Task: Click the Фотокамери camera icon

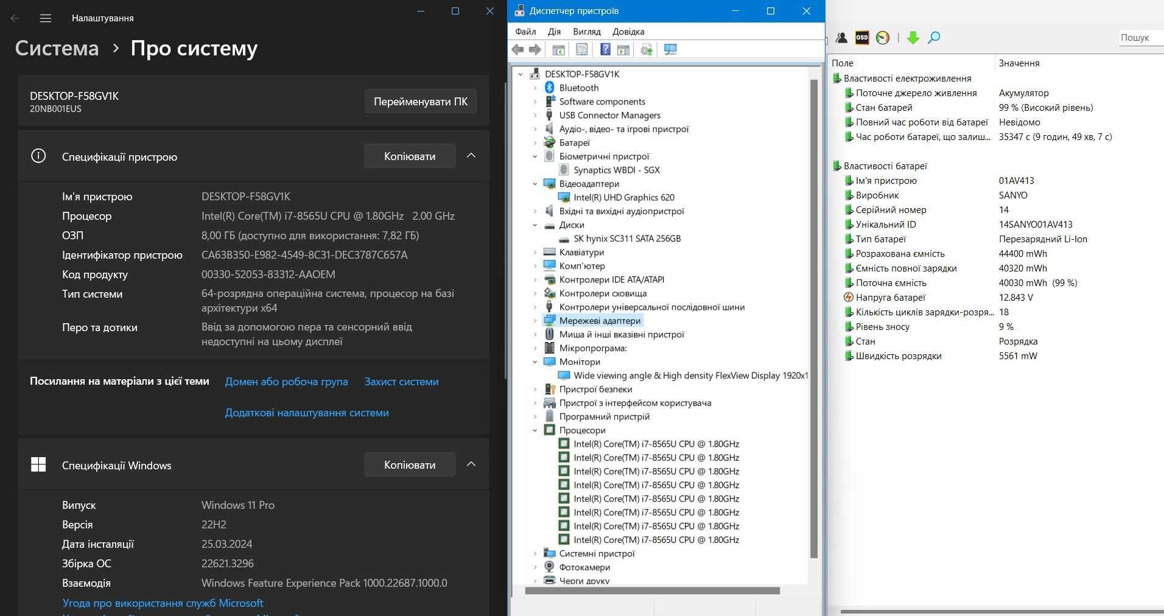Action: [x=549, y=567]
